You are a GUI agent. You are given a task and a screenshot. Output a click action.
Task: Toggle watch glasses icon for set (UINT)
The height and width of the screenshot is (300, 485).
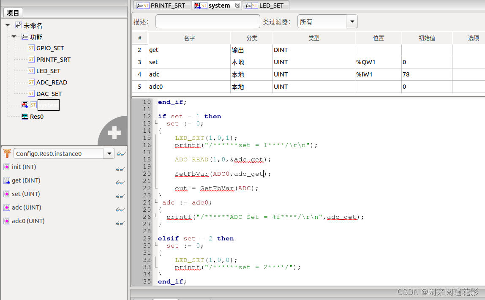120,196
